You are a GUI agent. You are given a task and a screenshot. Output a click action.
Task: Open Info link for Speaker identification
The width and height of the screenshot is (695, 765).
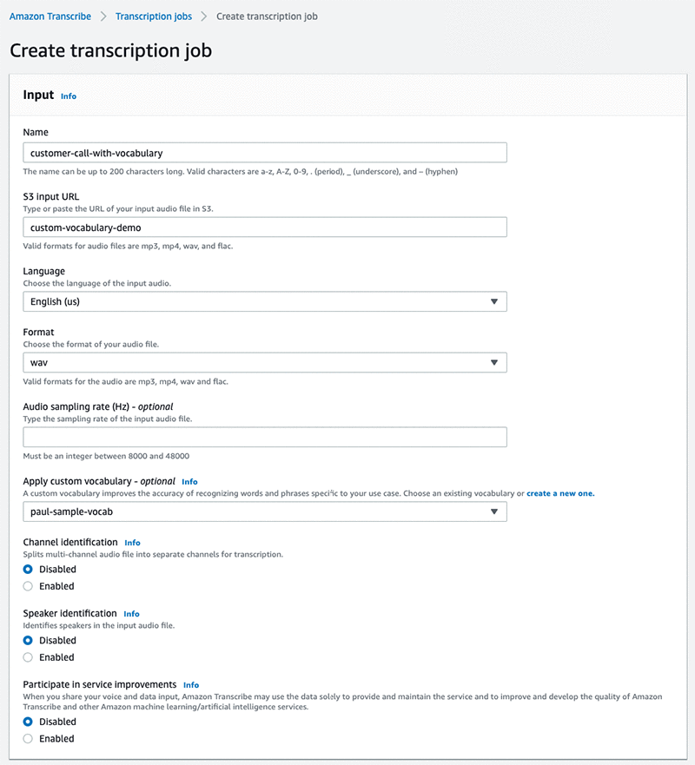131,614
